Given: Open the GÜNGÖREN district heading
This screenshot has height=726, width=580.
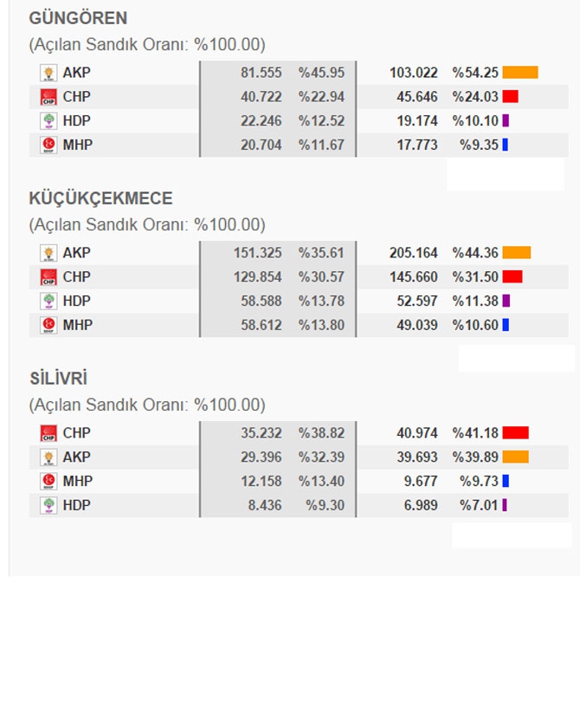Looking at the screenshot, I should (78, 18).
